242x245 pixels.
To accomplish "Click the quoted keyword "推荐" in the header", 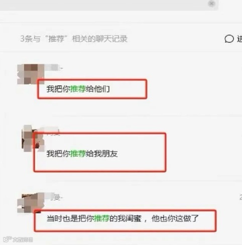I will (x=56, y=39).
